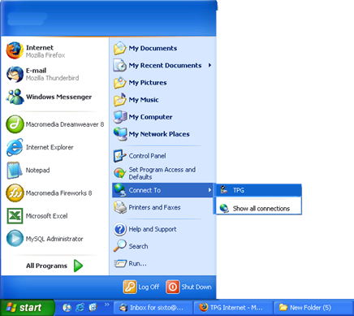Click the Help and Support text label
Image resolution: width=354 pixels, height=316 pixels.
coord(153,229)
